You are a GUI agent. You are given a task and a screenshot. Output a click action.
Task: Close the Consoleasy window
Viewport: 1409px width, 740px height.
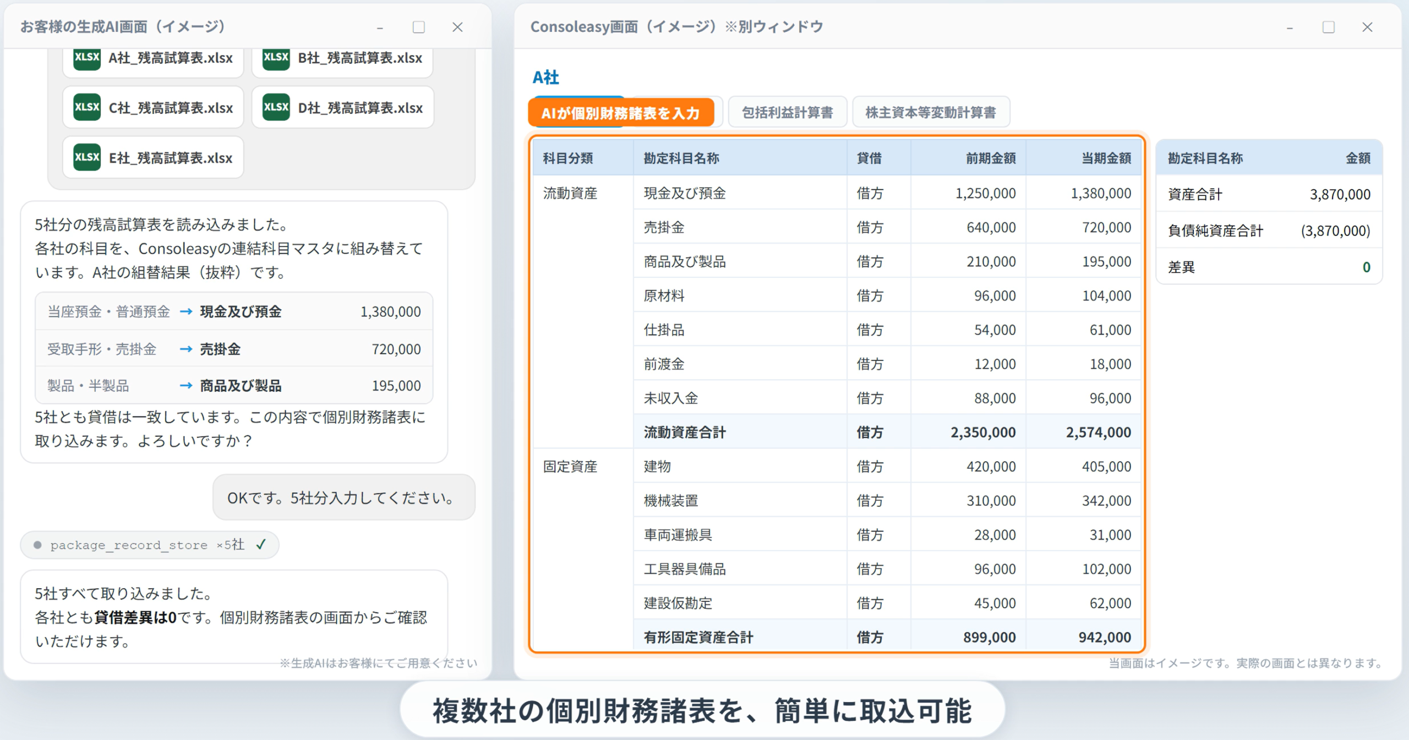(x=1367, y=27)
